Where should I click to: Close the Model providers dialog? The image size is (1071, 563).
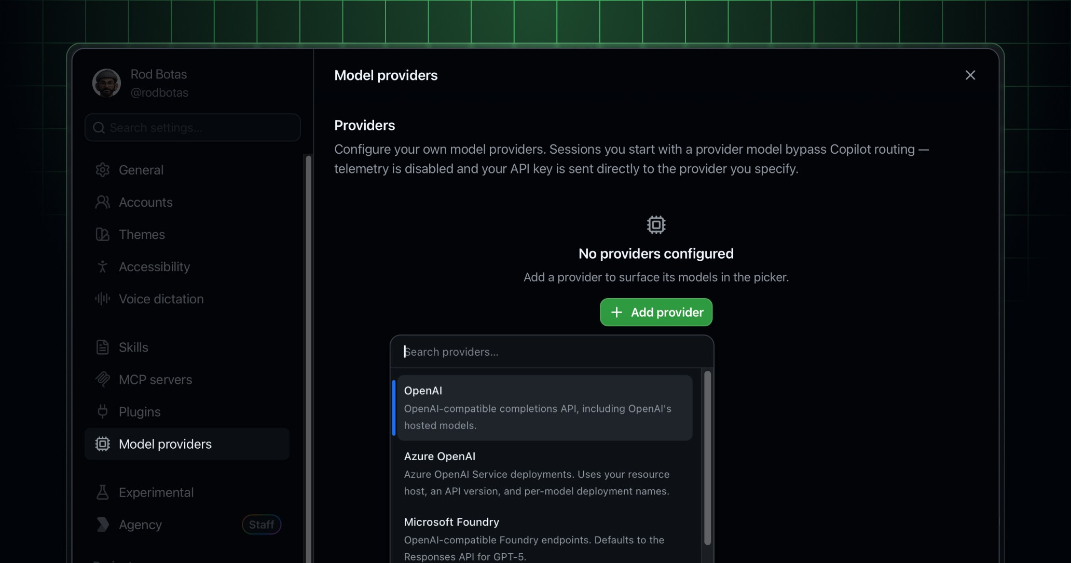tap(970, 75)
